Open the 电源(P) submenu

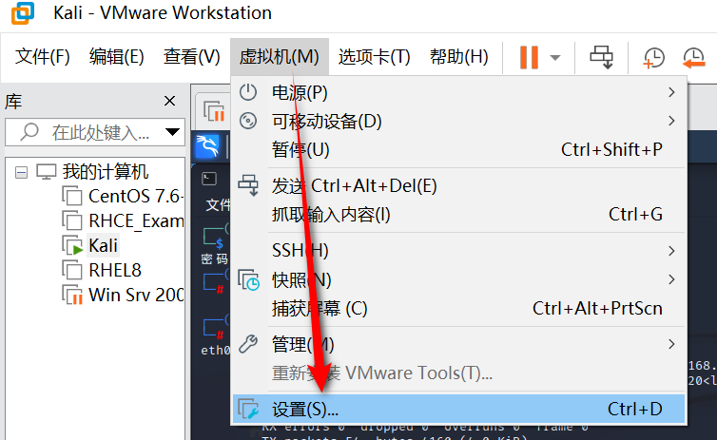point(458,92)
